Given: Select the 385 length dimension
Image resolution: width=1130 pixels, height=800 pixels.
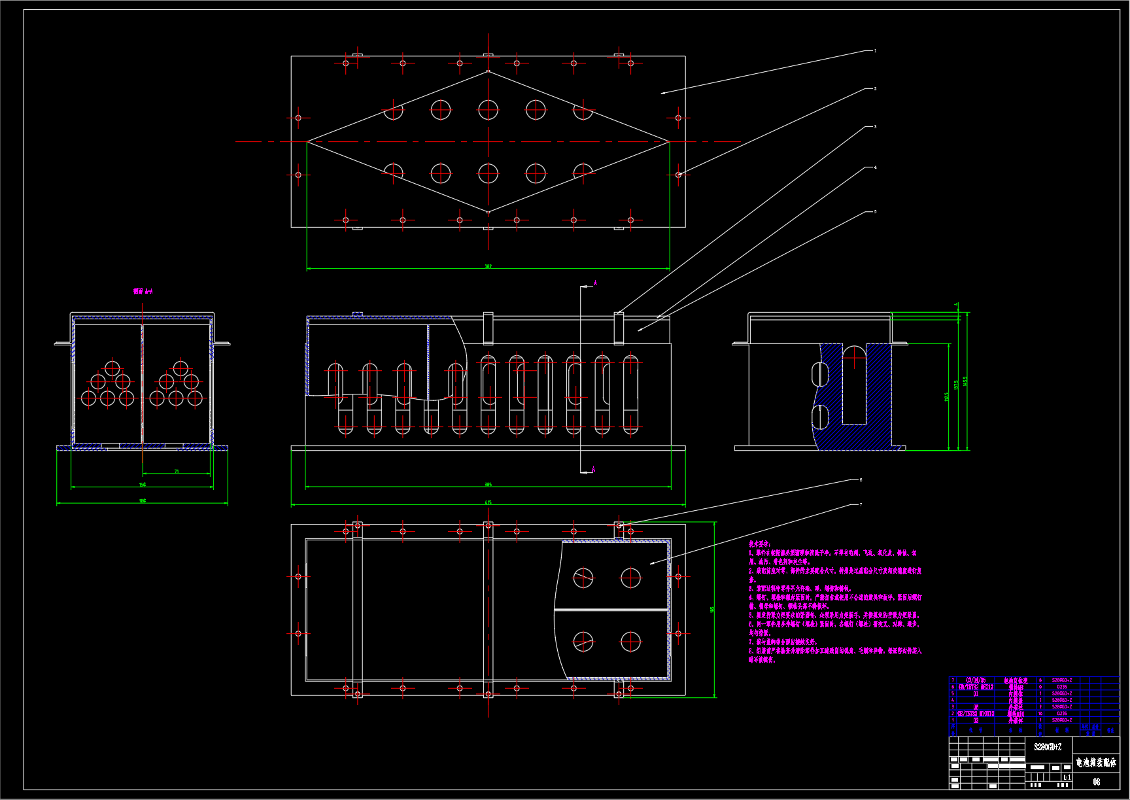Looking at the screenshot, I should point(488,485).
